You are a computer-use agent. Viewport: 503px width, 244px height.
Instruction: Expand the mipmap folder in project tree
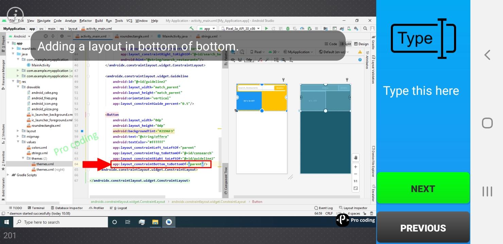coord(18,137)
